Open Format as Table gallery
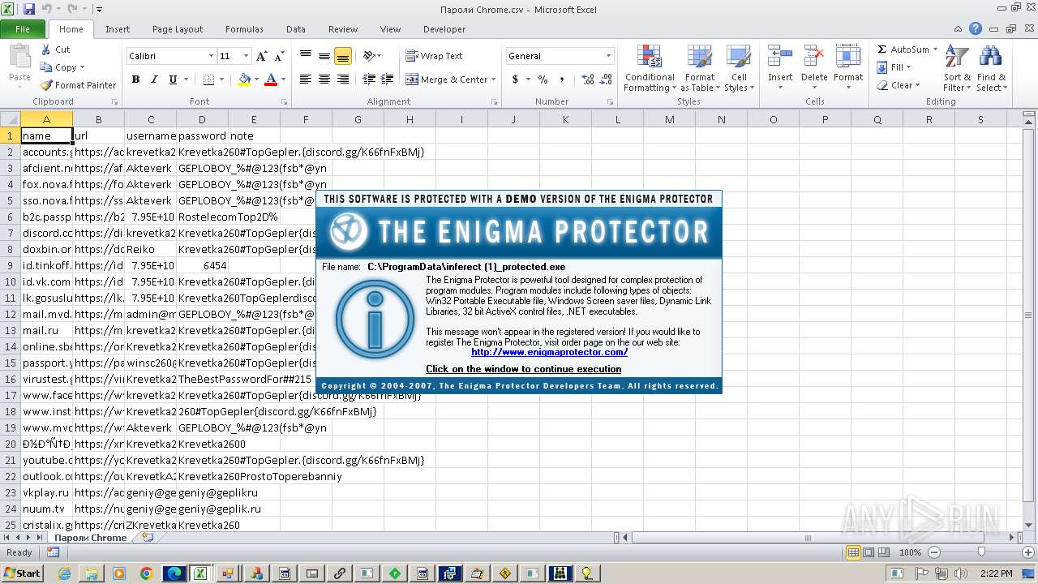Viewport: 1038px width, 584px height. 699,68
